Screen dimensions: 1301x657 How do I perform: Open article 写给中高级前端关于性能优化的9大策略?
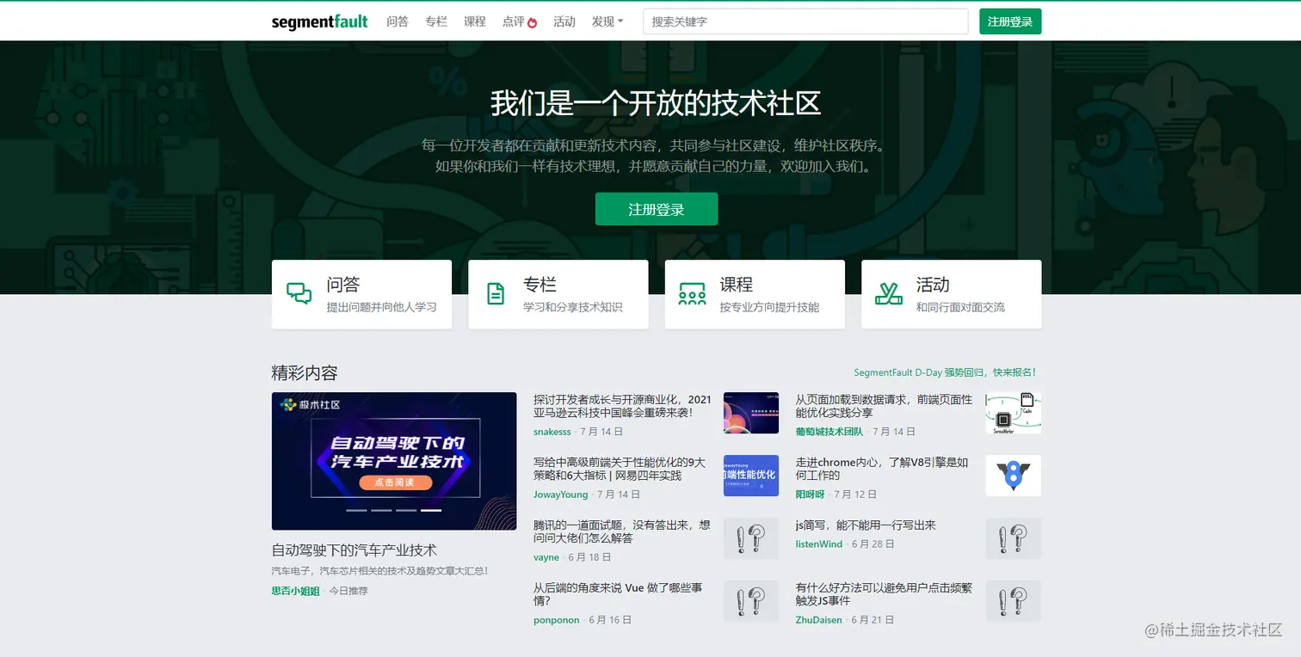point(620,469)
